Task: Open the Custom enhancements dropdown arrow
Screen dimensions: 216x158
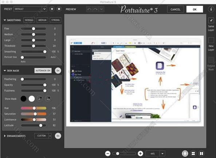Action: (50, 136)
